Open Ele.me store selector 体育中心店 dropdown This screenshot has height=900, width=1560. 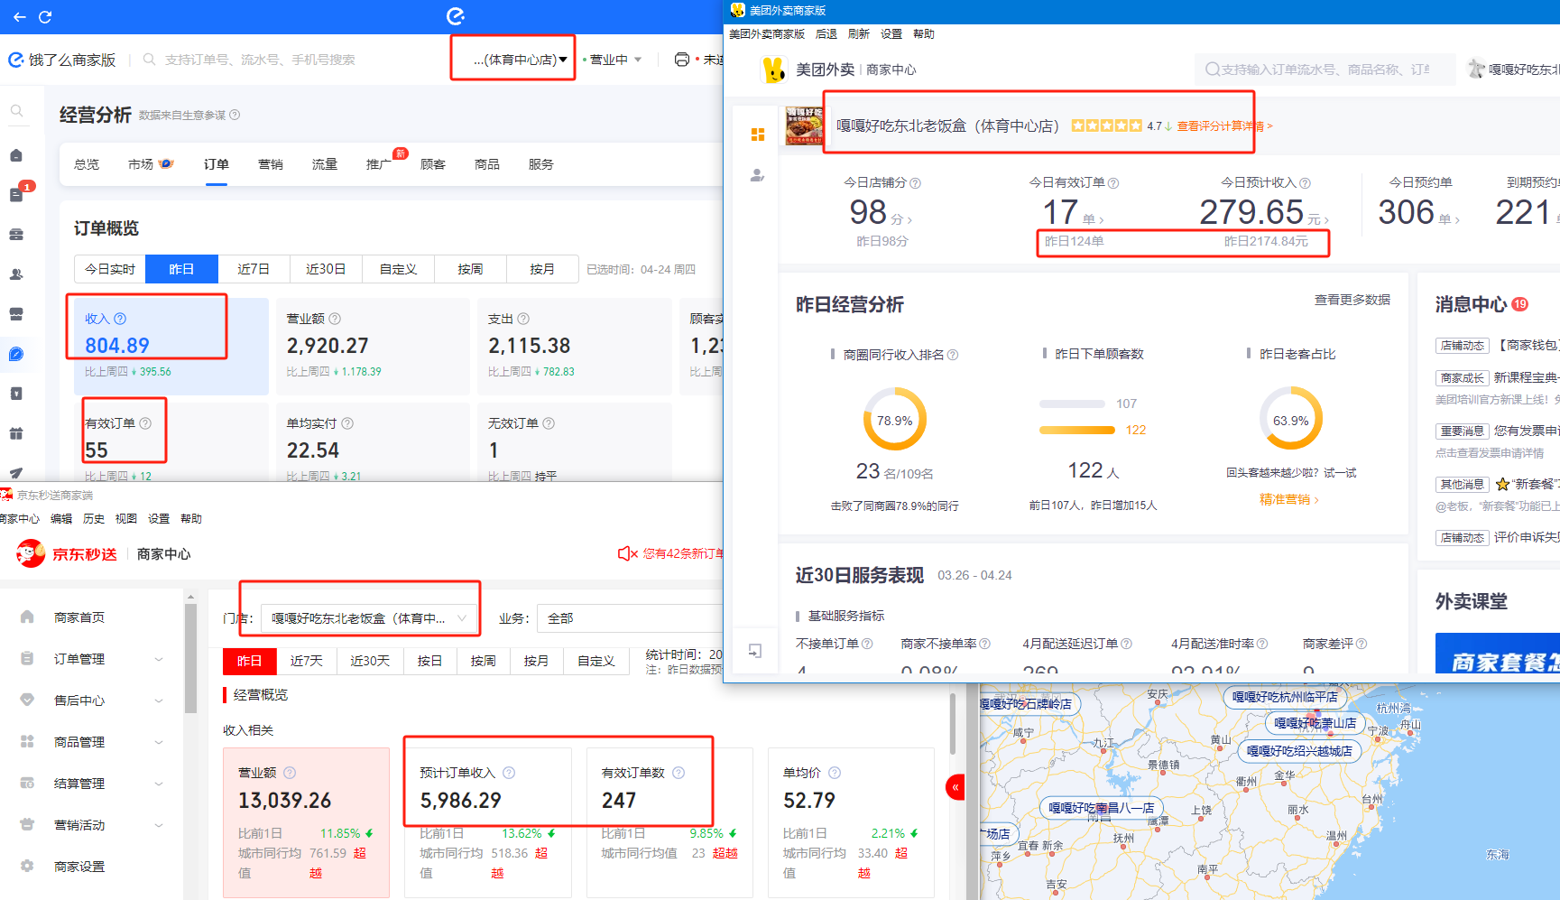[520, 60]
